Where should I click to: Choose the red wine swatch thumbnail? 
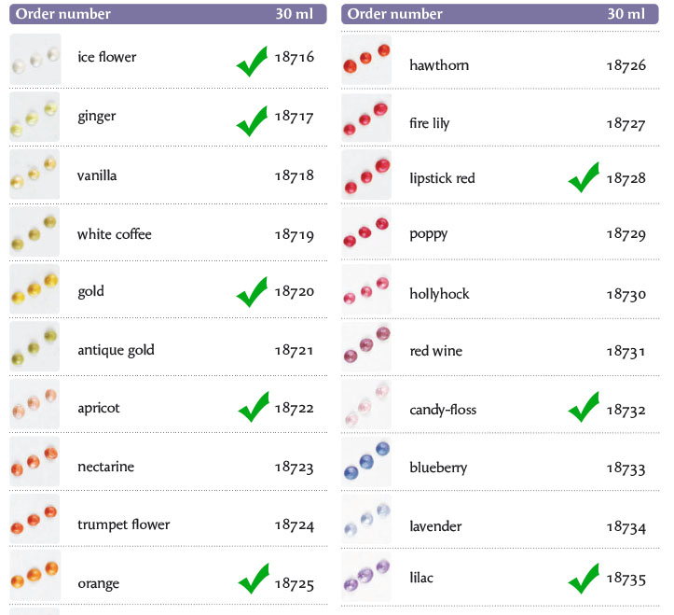(x=366, y=346)
